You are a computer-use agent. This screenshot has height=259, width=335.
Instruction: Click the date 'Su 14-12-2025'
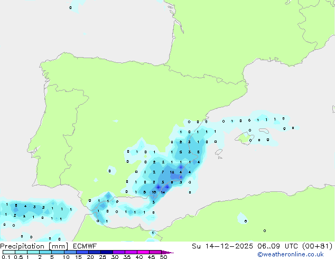tap(222, 246)
